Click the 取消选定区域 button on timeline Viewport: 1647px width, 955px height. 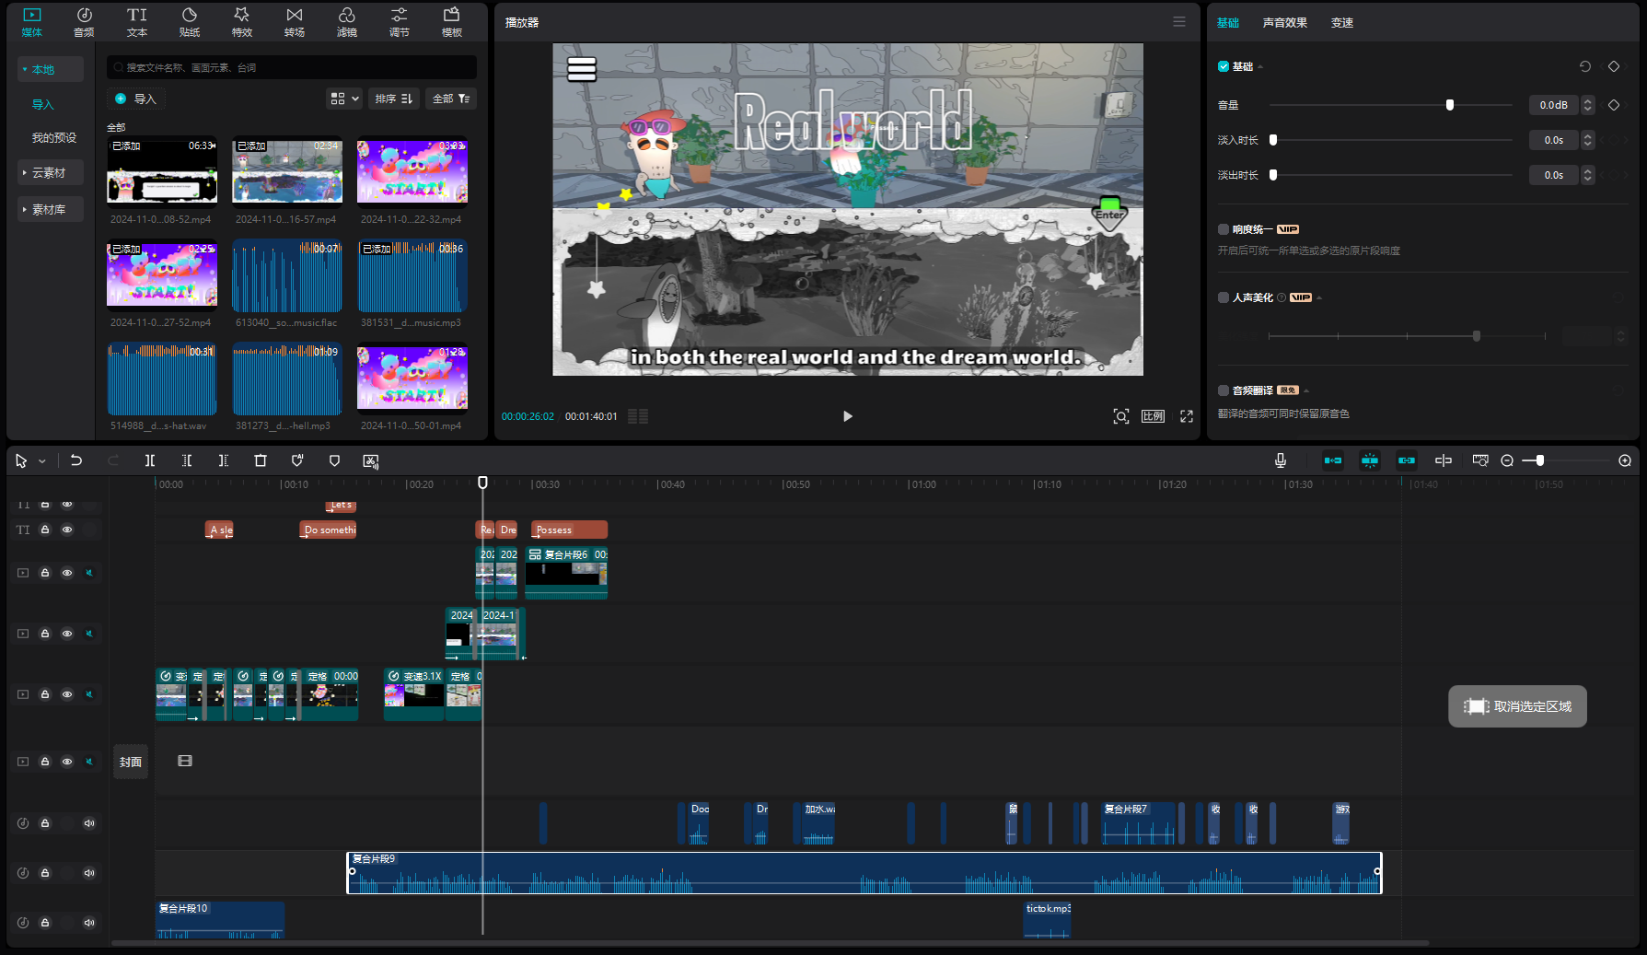click(x=1517, y=706)
